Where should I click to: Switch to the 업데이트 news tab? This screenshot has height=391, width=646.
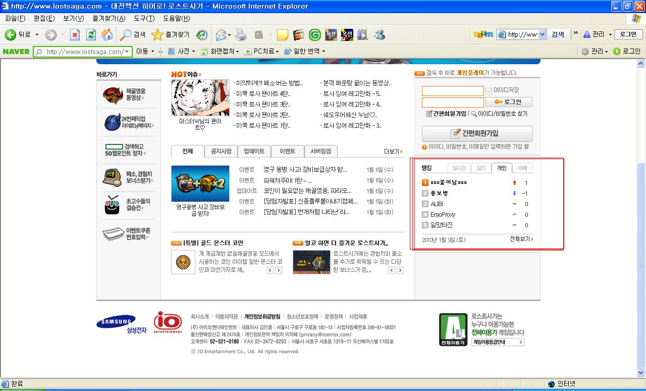point(254,152)
